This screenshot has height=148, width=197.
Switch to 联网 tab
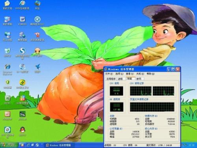click(140, 79)
